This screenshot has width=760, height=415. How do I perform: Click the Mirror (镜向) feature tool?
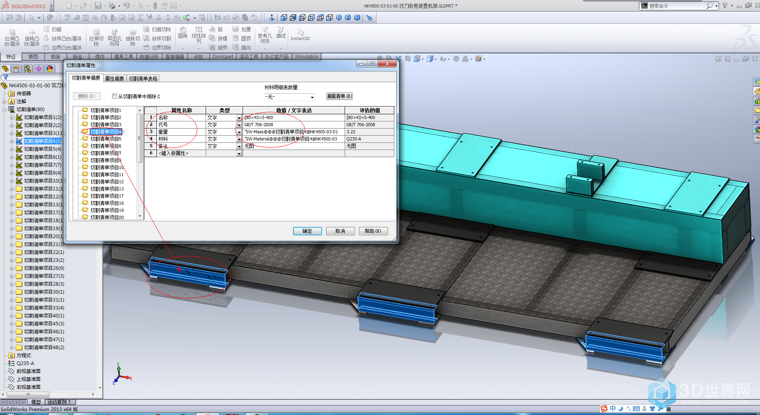click(x=242, y=48)
